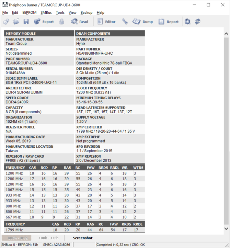This screenshot has height=248, width=230.
Task: Click the settings gear toolbar icon
Action: click(x=6, y=22)
